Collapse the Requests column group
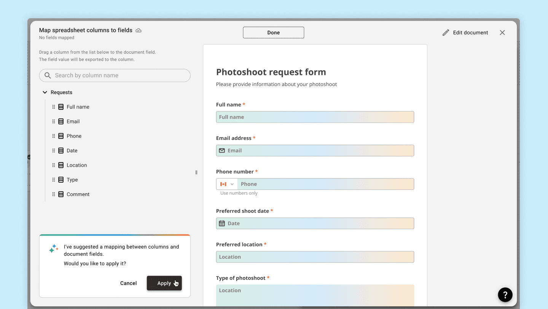This screenshot has height=309, width=548. coord(45,92)
